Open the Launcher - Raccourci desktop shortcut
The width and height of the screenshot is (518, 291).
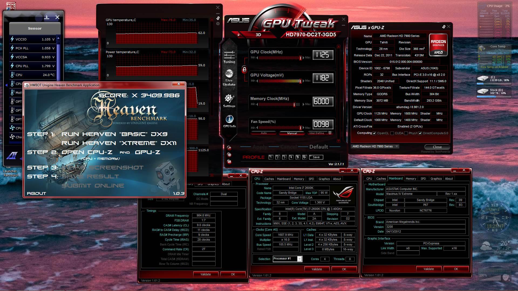pyautogui.click(x=11, y=173)
